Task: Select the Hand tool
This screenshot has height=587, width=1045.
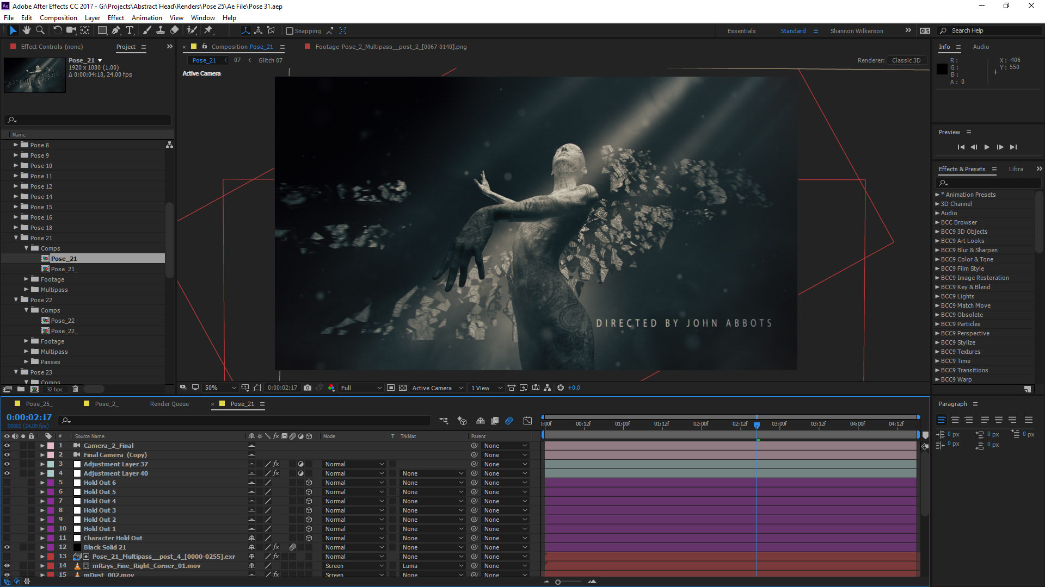Action: coord(26,30)
